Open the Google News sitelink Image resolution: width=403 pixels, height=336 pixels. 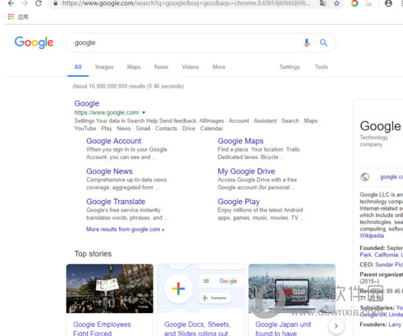[x=109, y=171]
